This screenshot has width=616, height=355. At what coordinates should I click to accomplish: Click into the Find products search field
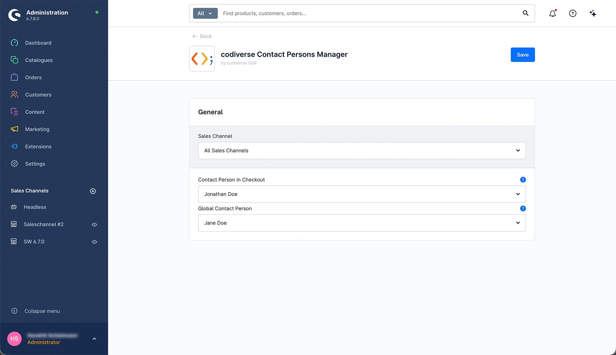(369, 13)
